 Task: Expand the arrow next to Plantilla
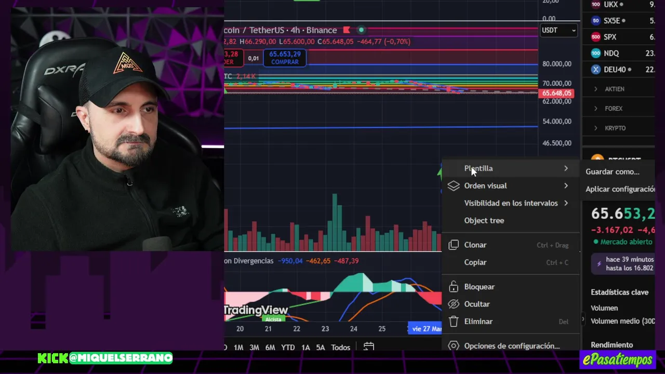point(566,168)
